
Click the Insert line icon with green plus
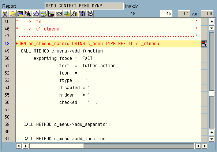point(44,14)
